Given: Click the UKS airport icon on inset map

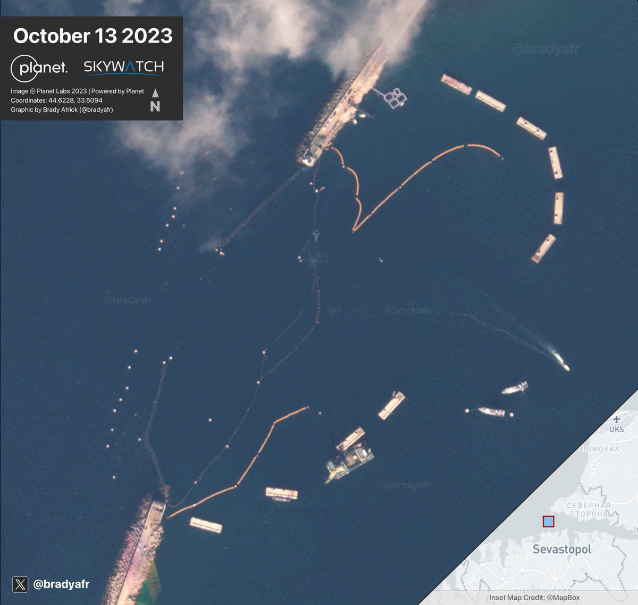Looking at the screenshot, I should (x=616, y=419).
